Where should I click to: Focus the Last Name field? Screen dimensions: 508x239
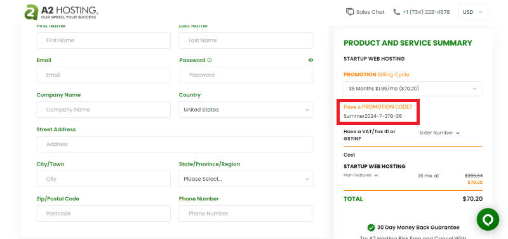pos(246,41)
